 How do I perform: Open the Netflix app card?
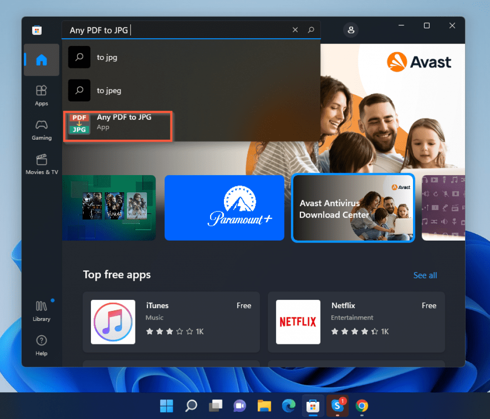point(356,322)
